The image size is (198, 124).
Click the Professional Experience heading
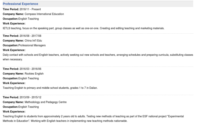click(20, 4)
